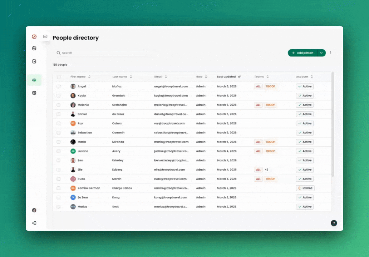369x257 pixels.
Task: Check the box for Angel Muñoz
Action: click(x=59, y=86)
